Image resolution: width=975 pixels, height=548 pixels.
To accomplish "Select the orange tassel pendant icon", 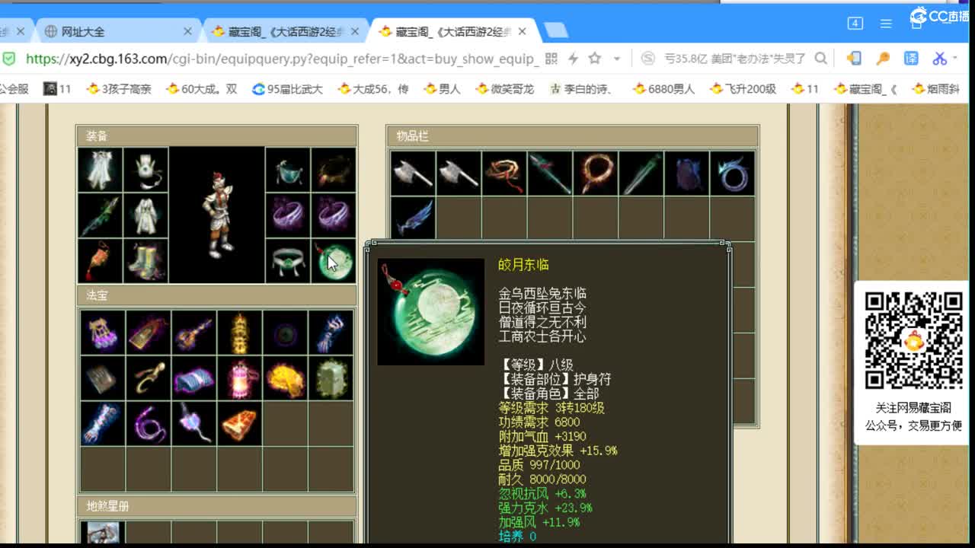I will click(100, 261).
